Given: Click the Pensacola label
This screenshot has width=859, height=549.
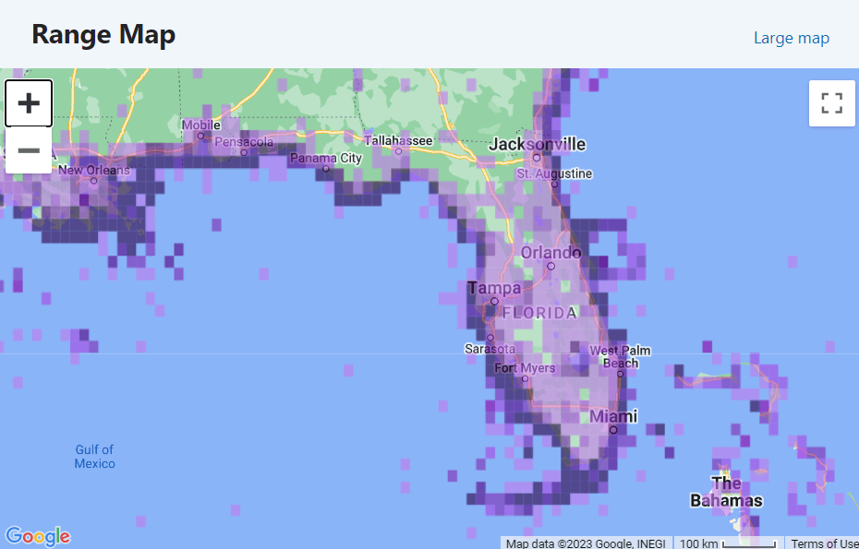Looking at the screenshot, I should point(244,142).
